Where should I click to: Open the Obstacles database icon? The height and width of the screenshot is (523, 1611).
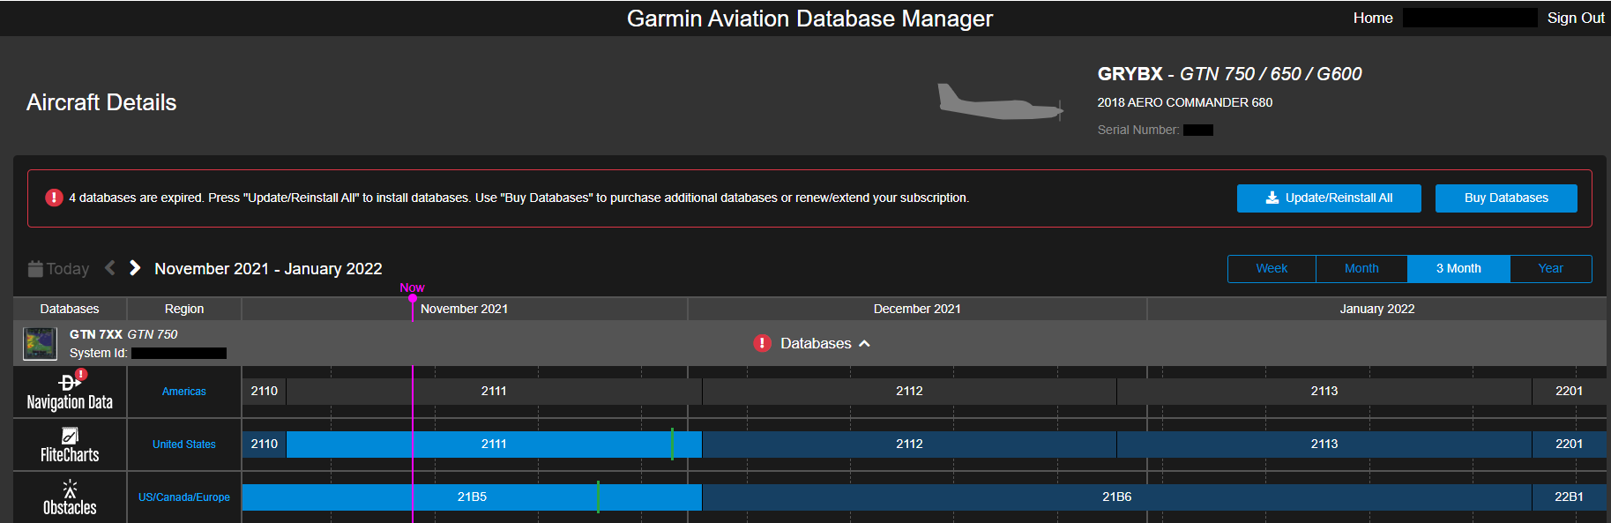click(x=70, y=489)
